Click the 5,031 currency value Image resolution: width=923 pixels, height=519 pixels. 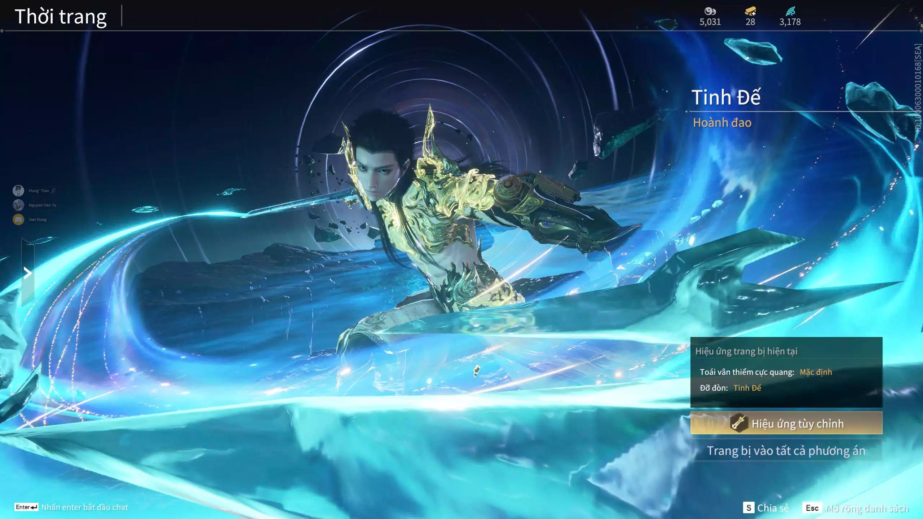[x=710, y=22]
